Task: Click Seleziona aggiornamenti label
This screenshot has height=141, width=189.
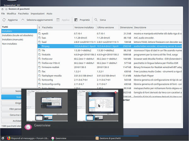Action: (x=40, y=20)
